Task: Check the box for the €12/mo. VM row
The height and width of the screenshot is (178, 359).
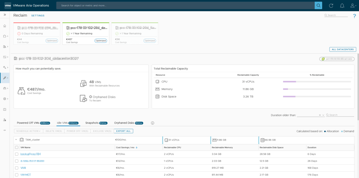Action: tap(17, 161)
